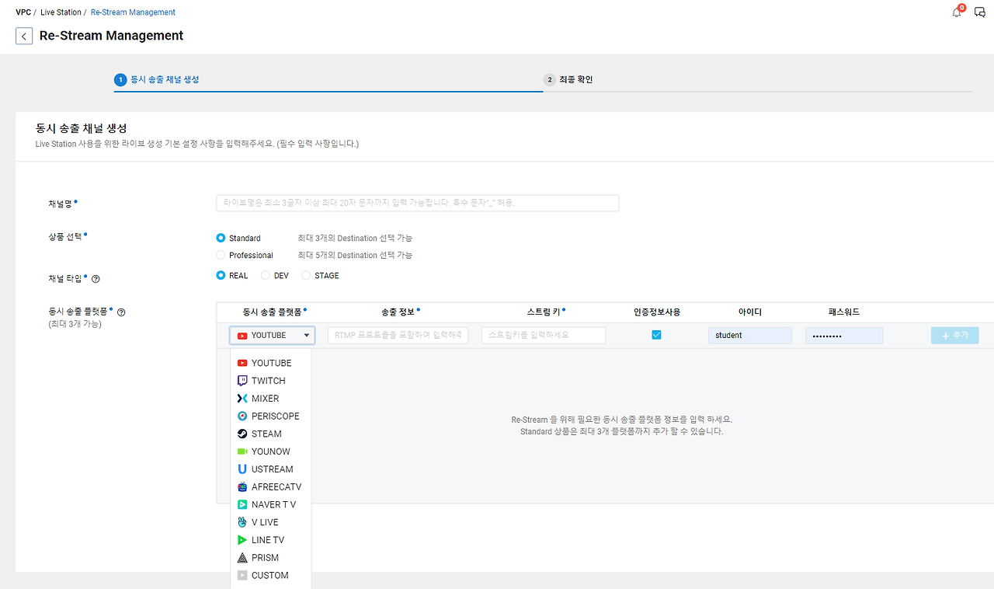
Task: Click the + 추가 button
Action: coord(955,335)
